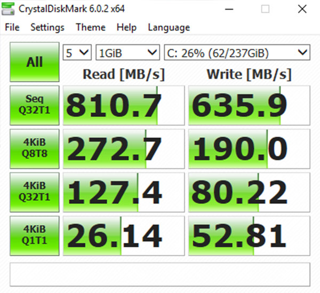Start the 4KiB Q8T8 test
Viewport: 320px width, 293px height.
pyautogui.click(x=35, y=149)
